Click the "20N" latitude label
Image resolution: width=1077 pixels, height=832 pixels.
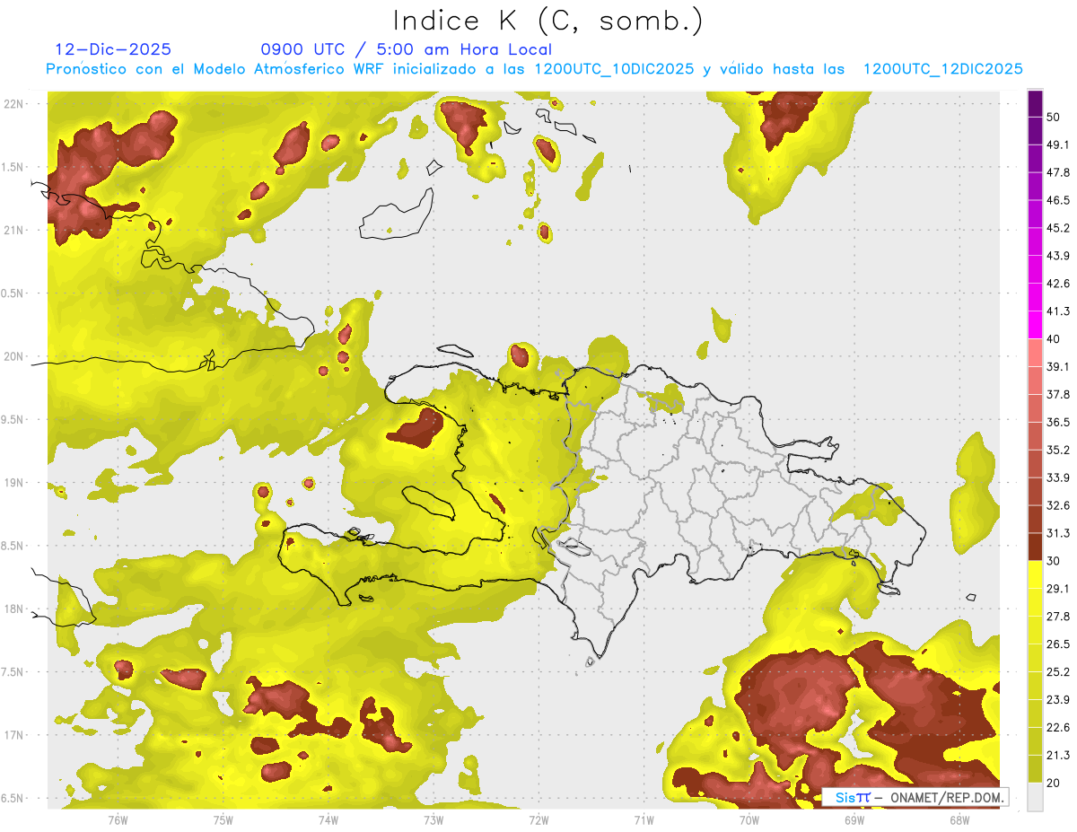tap(13, 356)
